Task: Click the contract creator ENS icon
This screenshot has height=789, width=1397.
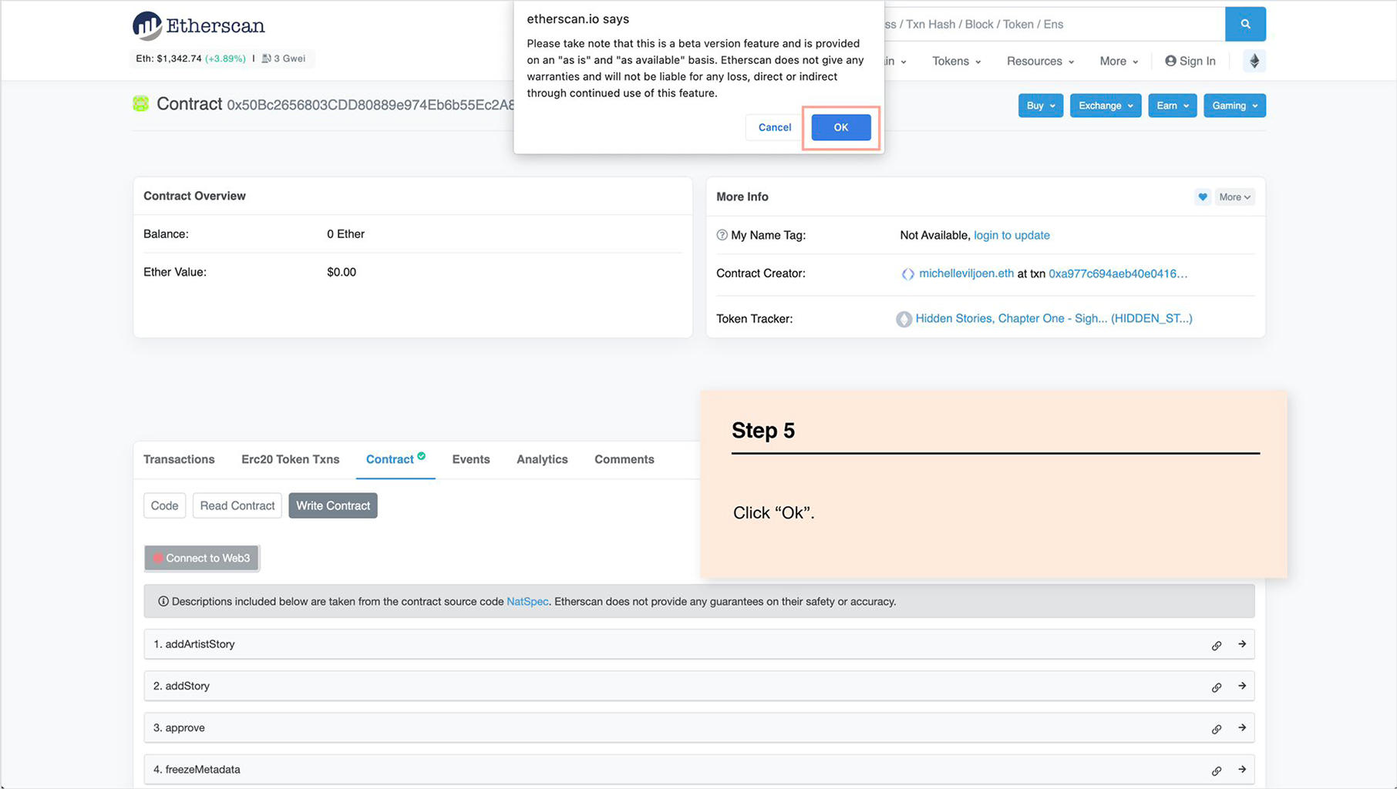Action: pos(907,274)
